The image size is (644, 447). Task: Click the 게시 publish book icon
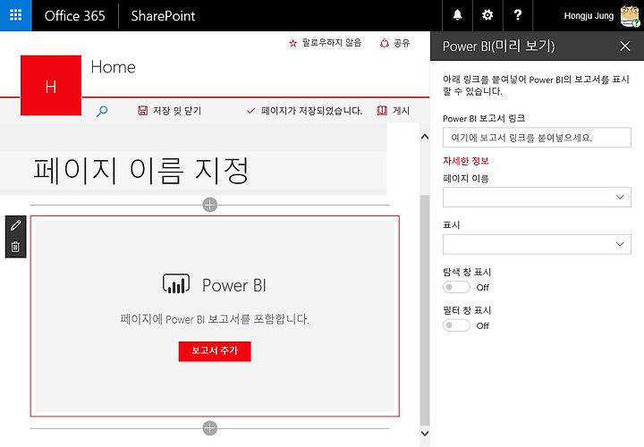[382, 111]
